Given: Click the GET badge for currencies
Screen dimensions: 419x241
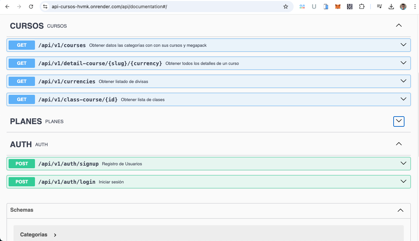Looking at the screenshot, I should (22, 81).
